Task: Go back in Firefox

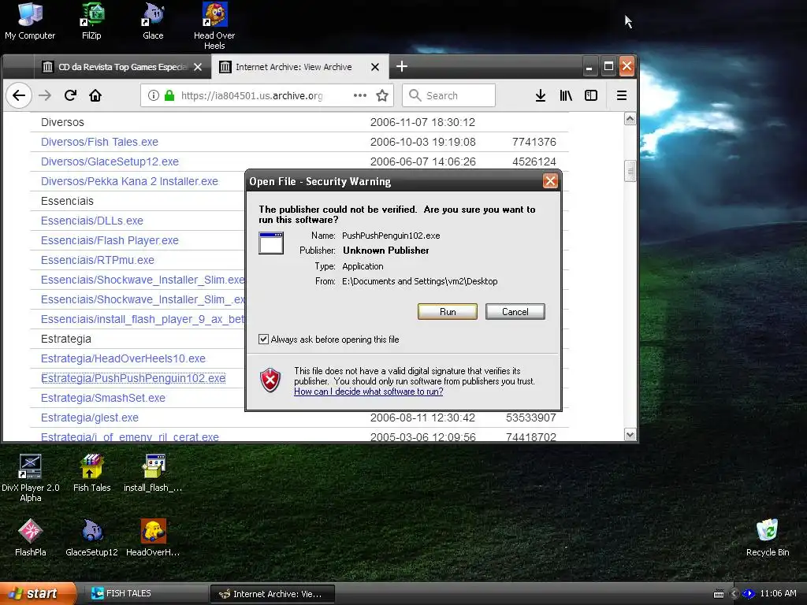Action: (x=19, y=95)
